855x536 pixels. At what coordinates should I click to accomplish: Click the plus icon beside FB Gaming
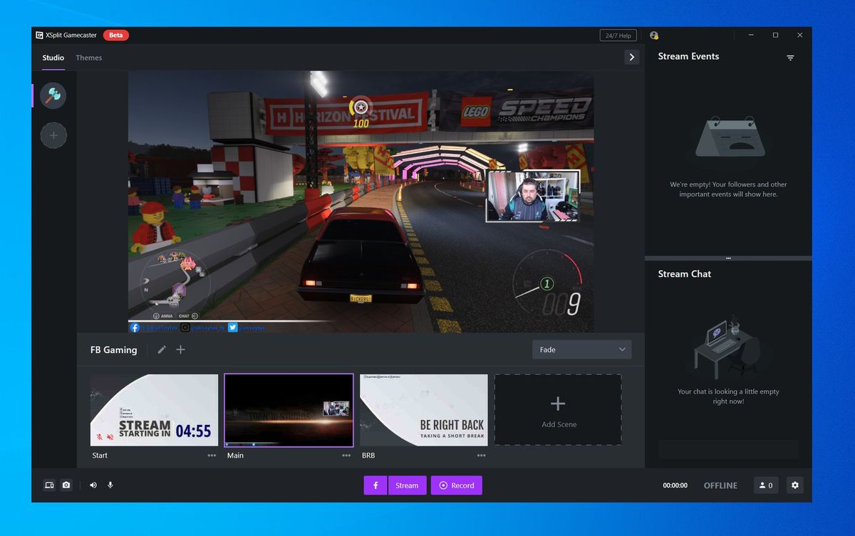point(180,350)
